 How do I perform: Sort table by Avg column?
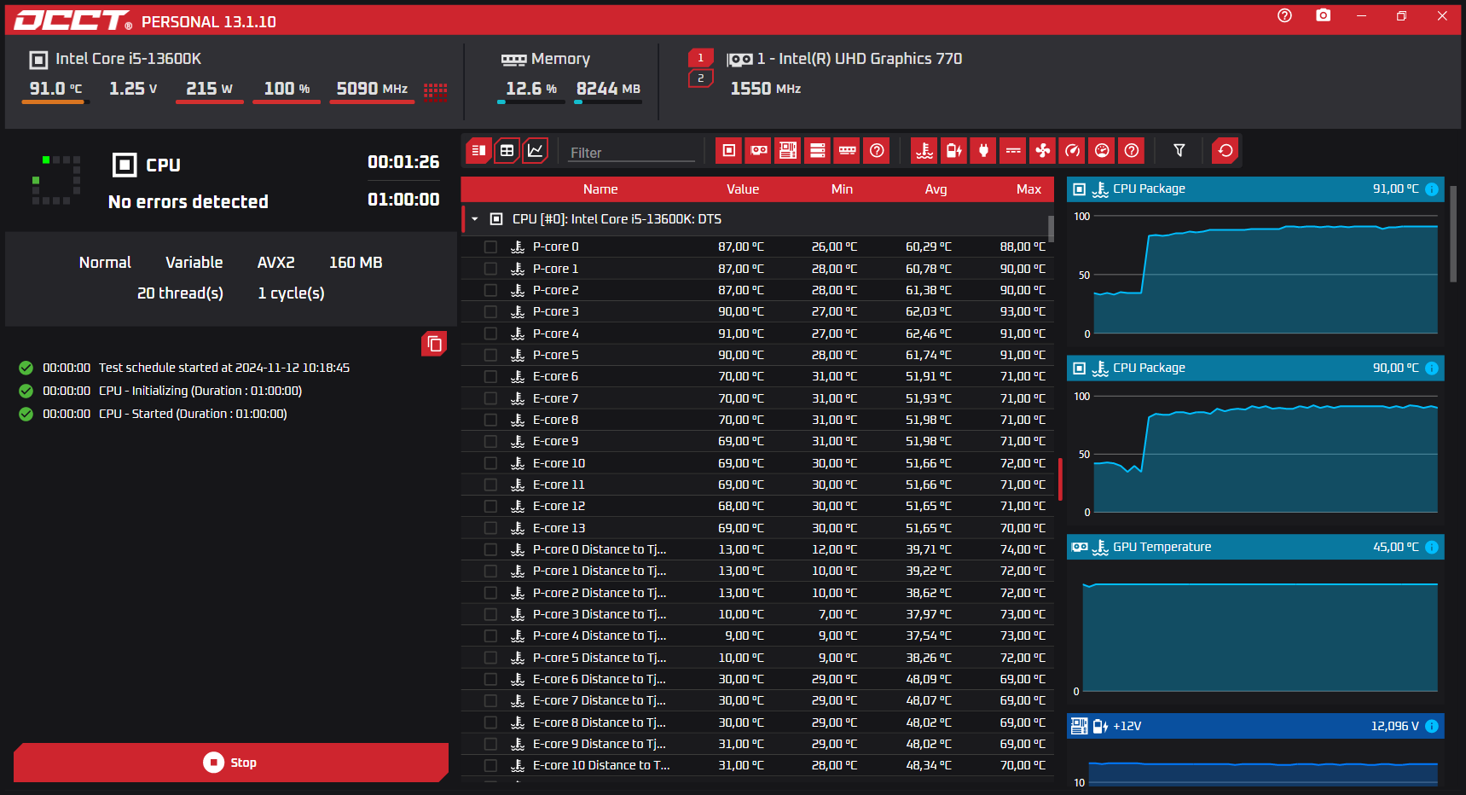pos(936,189)
